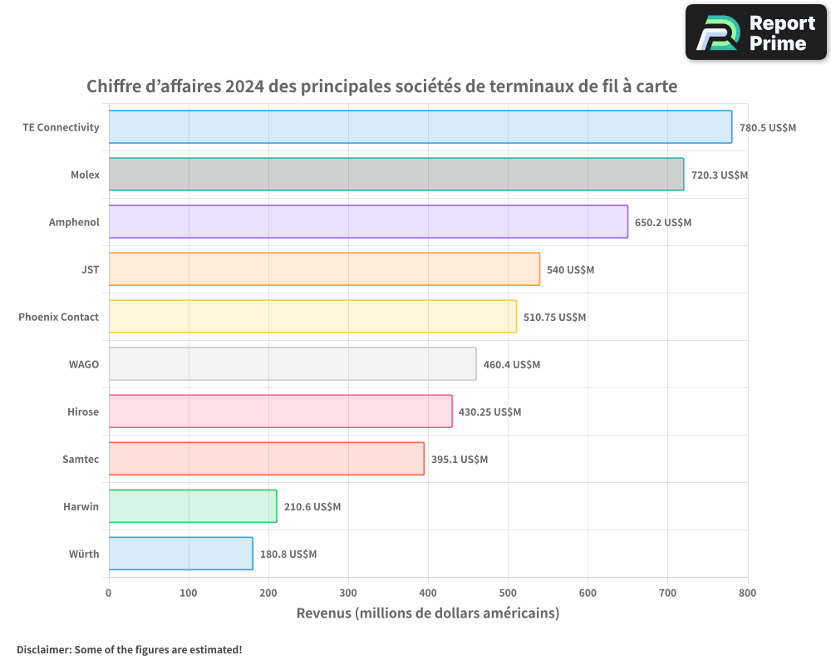
Task: Click the TE Connectivity axis label
Action: pos(61,127)
